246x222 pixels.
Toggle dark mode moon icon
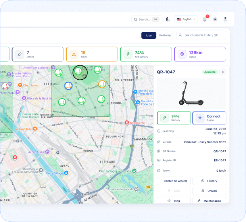point(168,19)
